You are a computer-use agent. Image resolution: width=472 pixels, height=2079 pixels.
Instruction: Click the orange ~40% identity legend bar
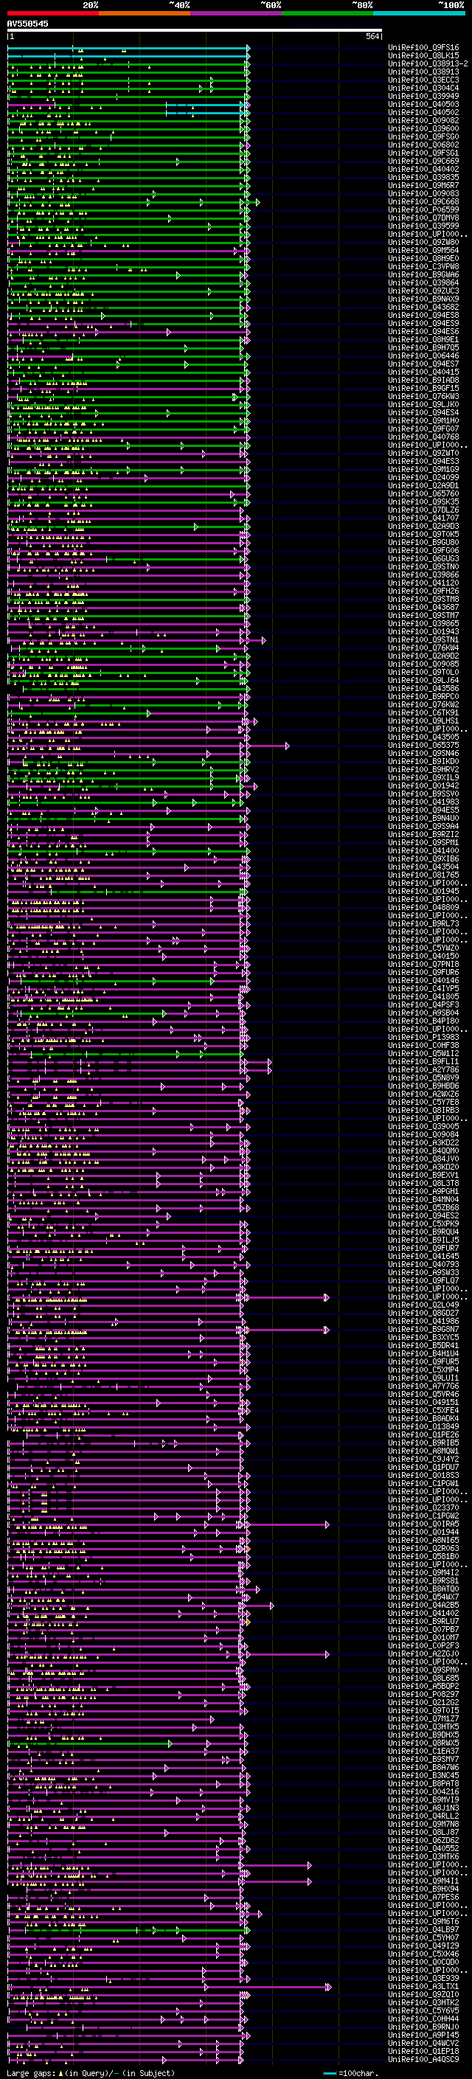tap(145, 13)
